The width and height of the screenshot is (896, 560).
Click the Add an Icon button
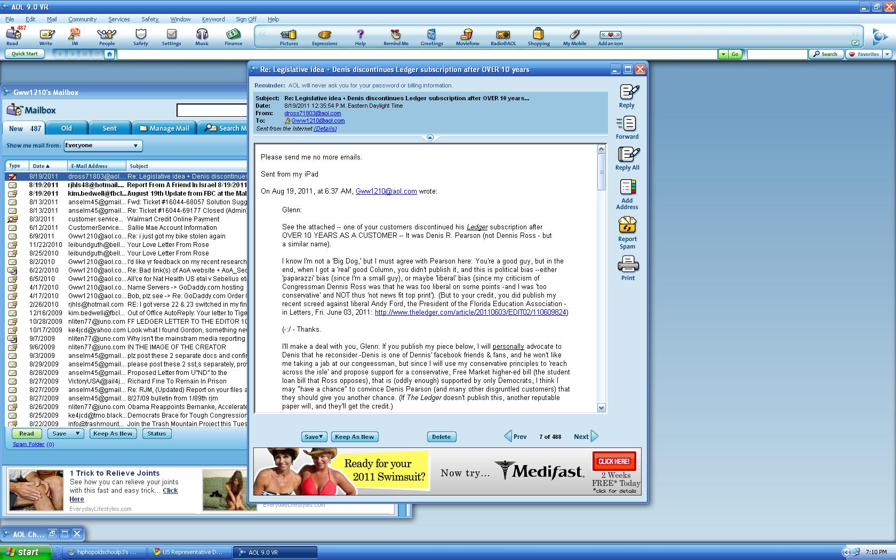pos(610,37)
